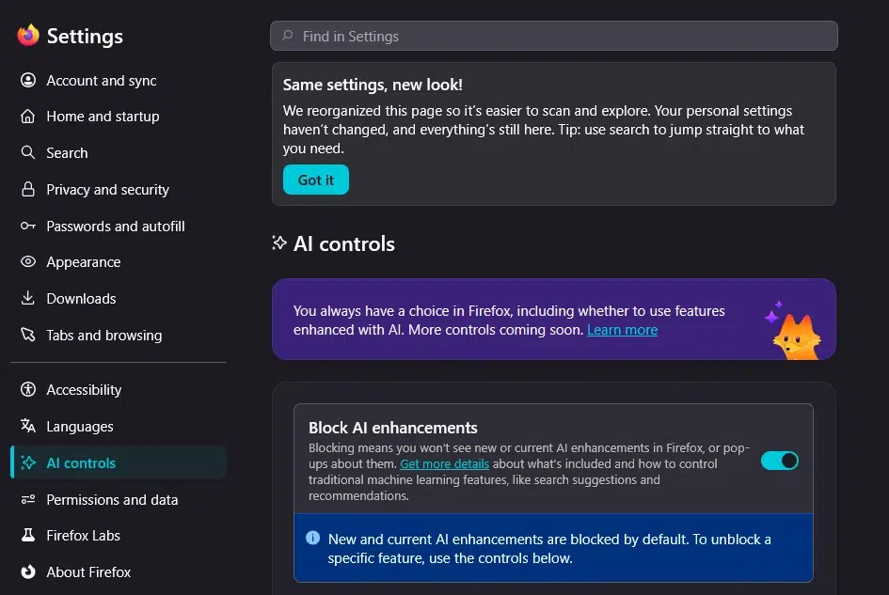Dismiss the notice with Got it
The height and width of the screenshot is (595, 889).
pyautogui.click(x=316, y=180)
